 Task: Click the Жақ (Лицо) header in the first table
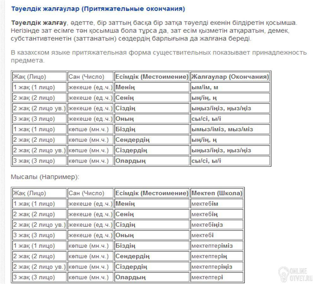tap(39, 77)
